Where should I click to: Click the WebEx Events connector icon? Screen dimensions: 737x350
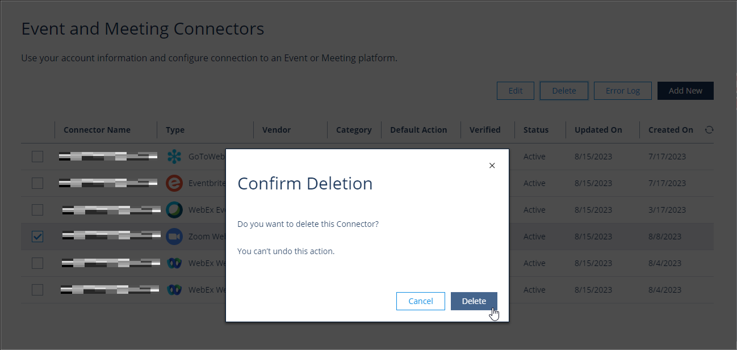point(174,210)
